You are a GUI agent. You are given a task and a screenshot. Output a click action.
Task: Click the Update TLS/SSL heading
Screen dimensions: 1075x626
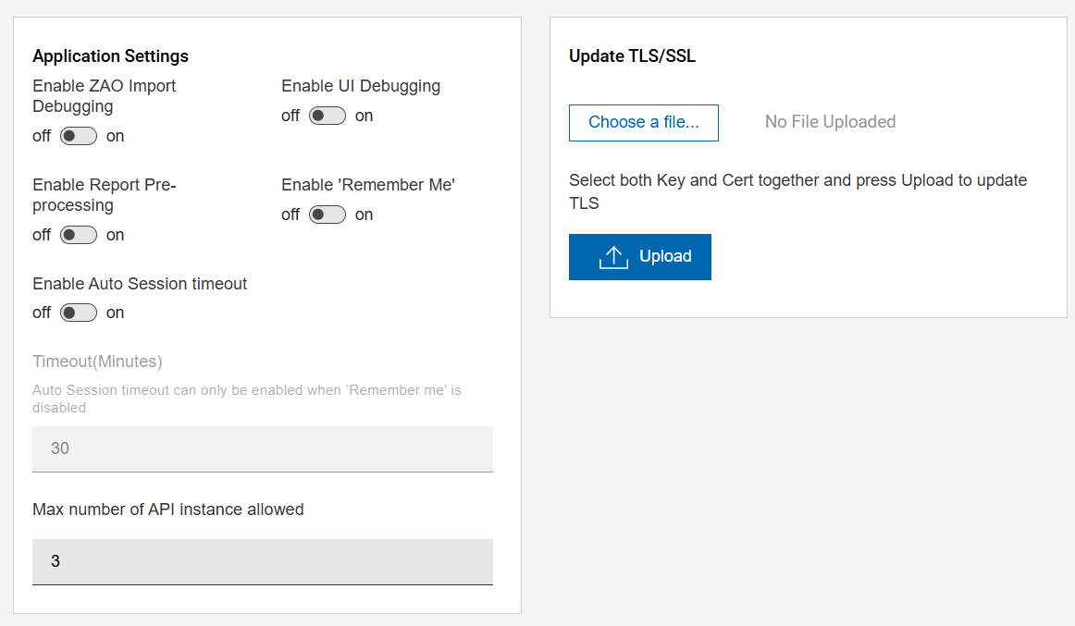(x=632, y=56)
